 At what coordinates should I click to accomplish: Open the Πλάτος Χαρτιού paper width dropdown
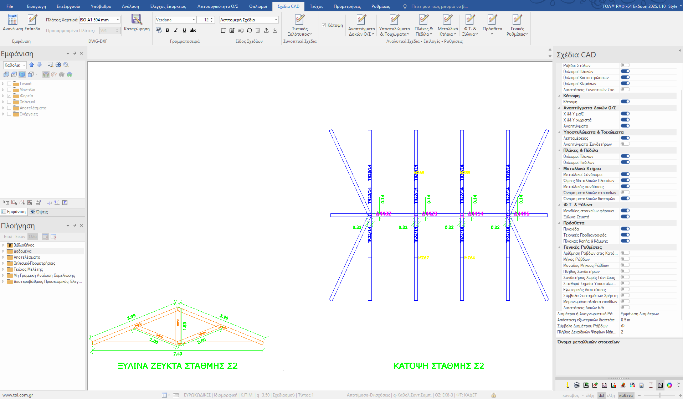tap(118, 20)
